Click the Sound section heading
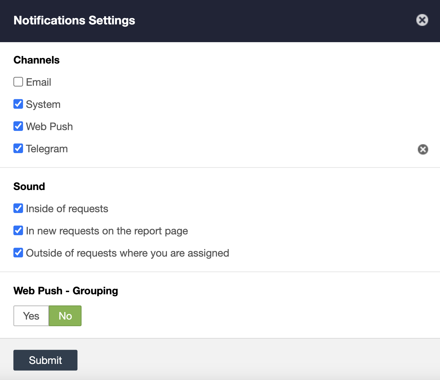This screenshot has height=380, width=440. coord(29,186)
